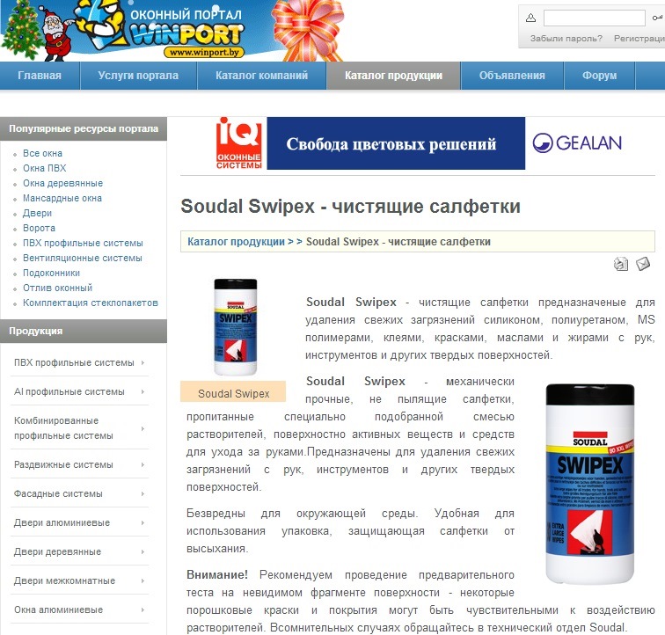
Task: Open Двери межкомнатные product category
Action: pyautogui.click(x=64, y=580)
